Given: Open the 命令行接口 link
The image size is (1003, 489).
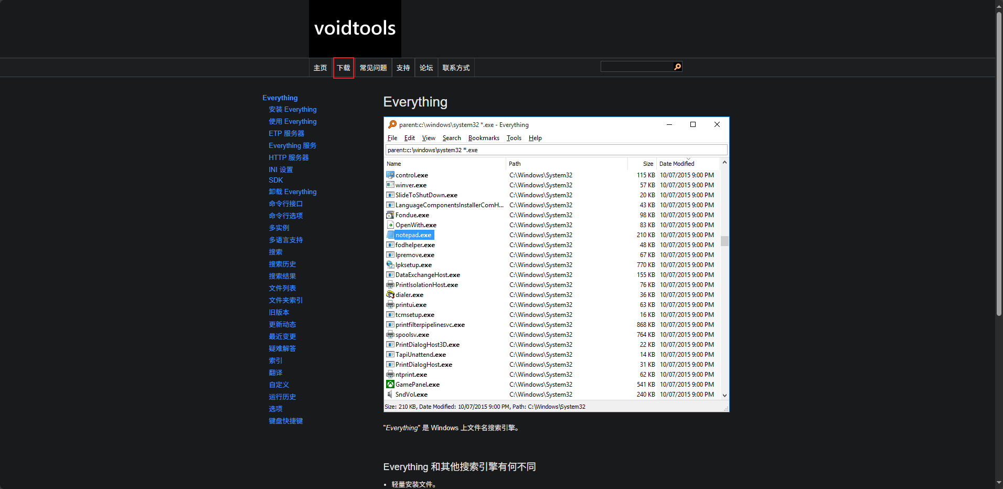Looking at the screenshot, I should 286,204.
